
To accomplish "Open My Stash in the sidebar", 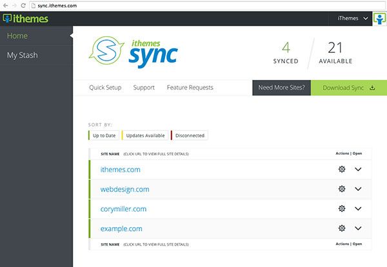I will point(36,55).
